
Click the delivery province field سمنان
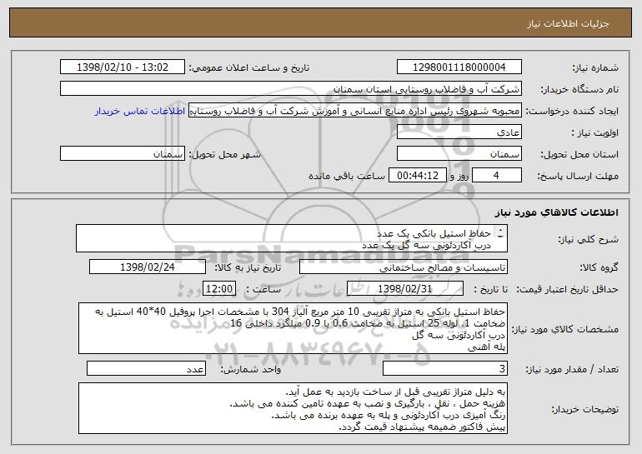pyautogui.click(x=459, y=154)
